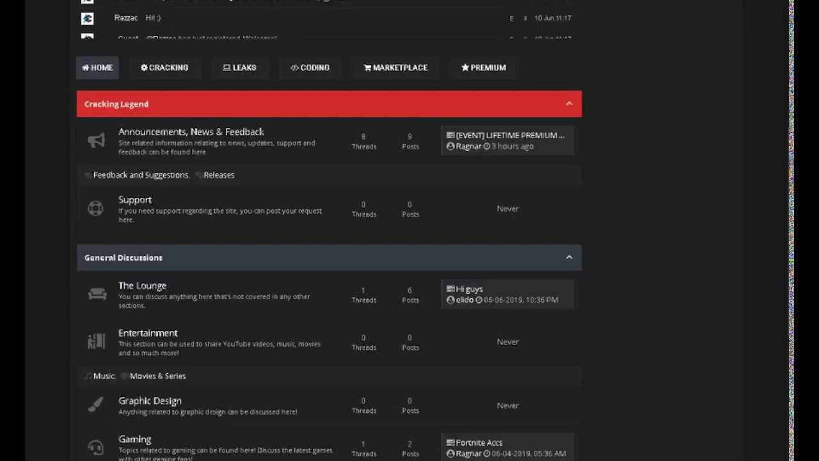Image resolution: width=819 pixels, height=461 pixels.
Task: Open Announcements, News & Feedback forum
Action: coord(191,132)
